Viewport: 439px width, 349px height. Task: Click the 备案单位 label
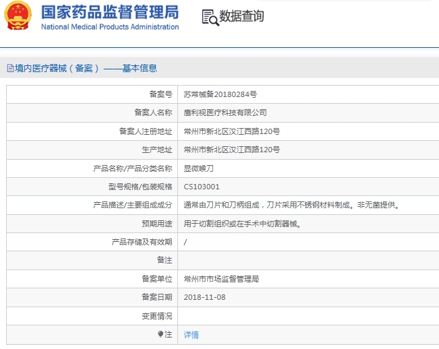[156, 279]
